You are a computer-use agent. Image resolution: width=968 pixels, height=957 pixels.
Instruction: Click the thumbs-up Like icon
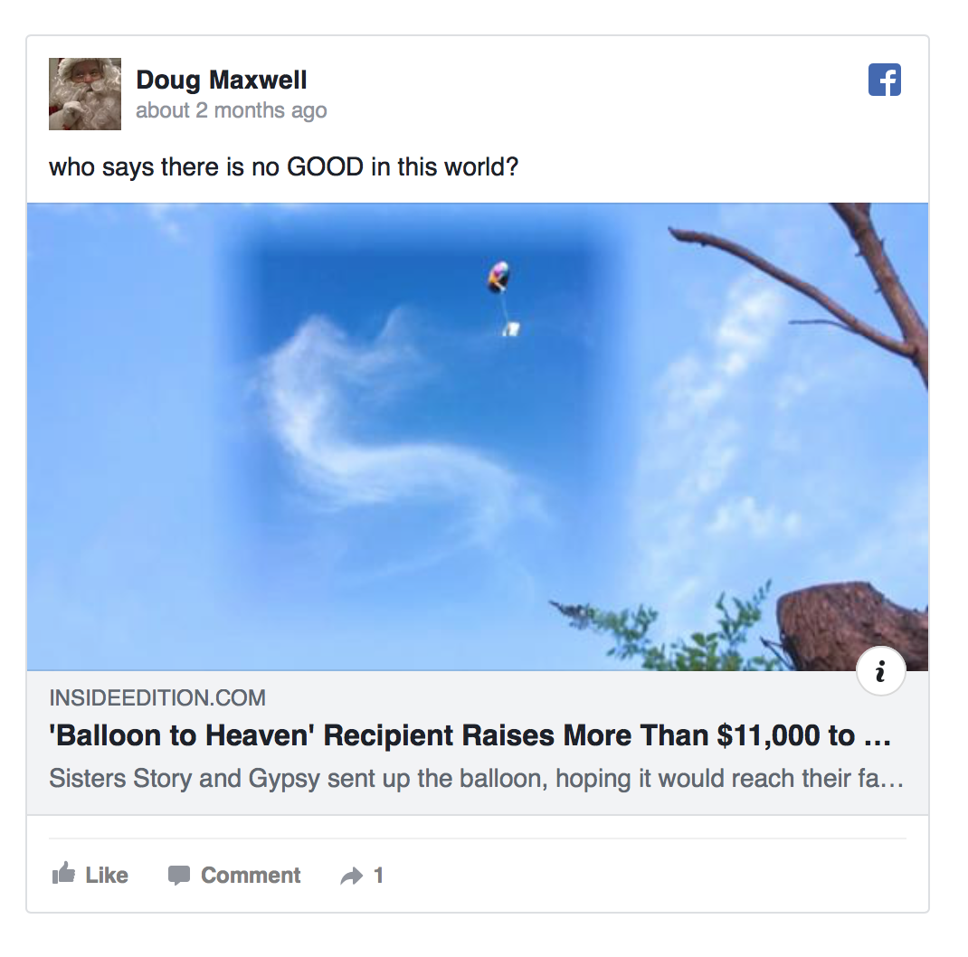coord(63,873)
